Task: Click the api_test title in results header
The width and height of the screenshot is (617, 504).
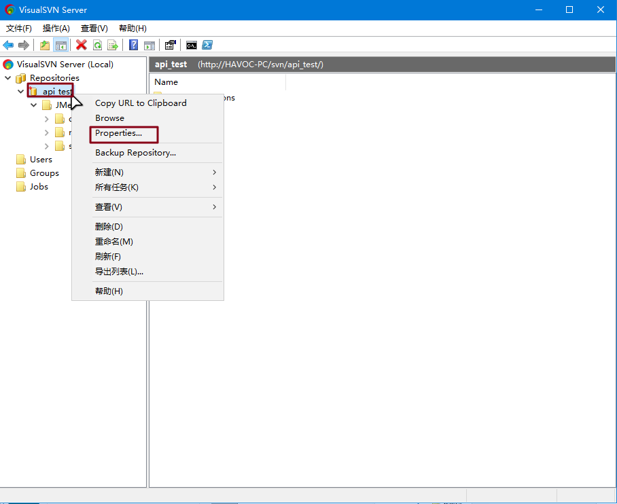Action: 171,65
